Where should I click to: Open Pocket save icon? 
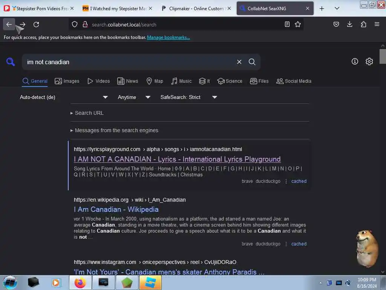pos(336,24)
